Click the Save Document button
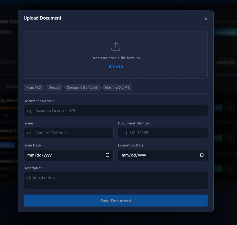The image size is (237, 225). click(116, 201)
